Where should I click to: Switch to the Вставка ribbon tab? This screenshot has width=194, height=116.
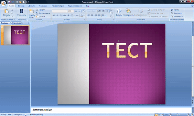click(21, 6)
